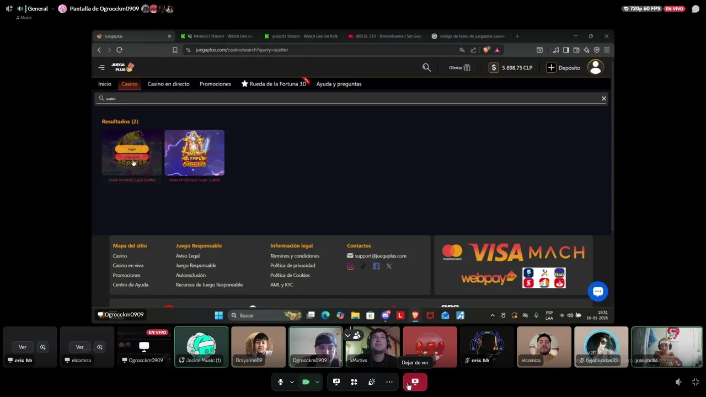706x397 pixels.
Task: Switch to yoseclis Stream Kick tab
Action: [301, 36]
